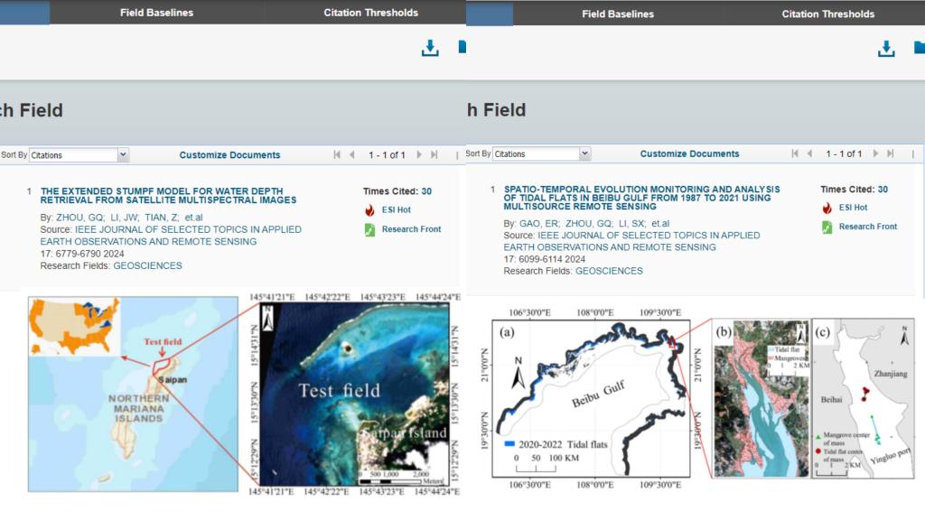The image size is (925, 520).
Task: Click the ESI Hot flame icon for the Stumpf paper
Action: point(369,209)
